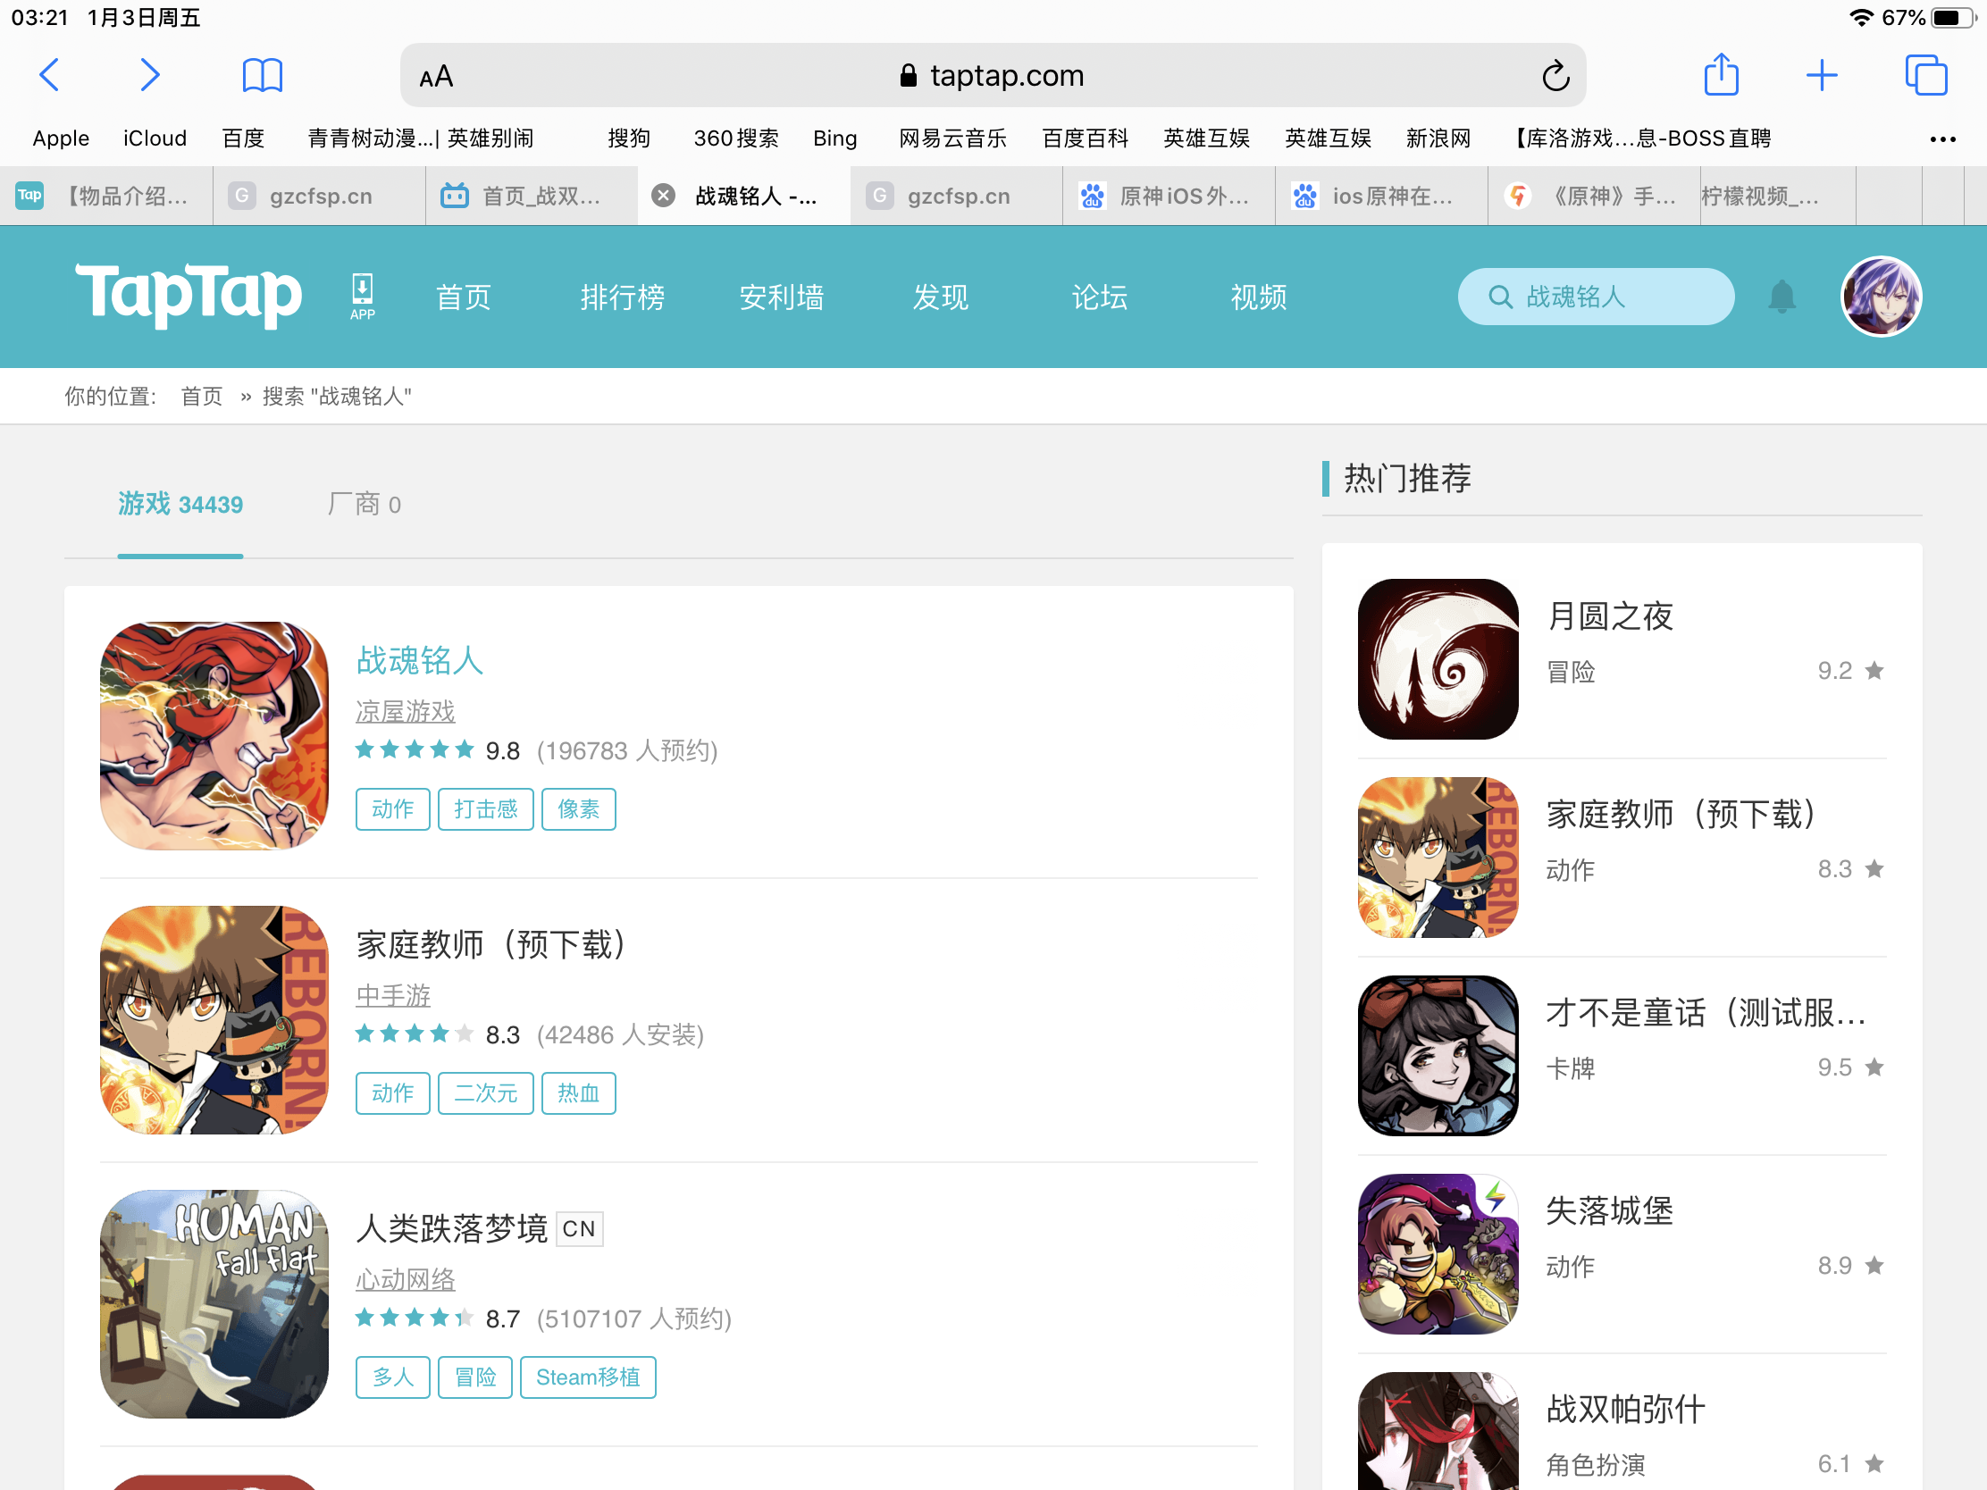Open 失落城堡 recommended game icon
1987x1490 pixels.
(1438, 1254)
